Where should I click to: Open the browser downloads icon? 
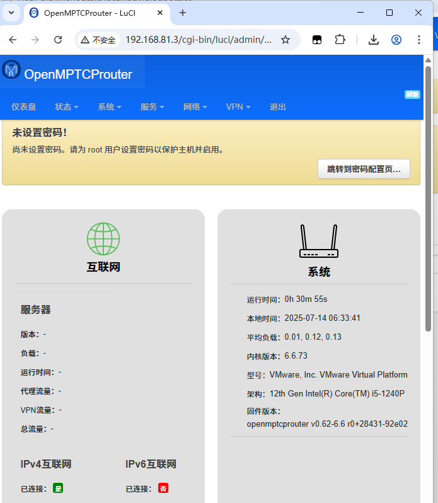(x=374, y=40)
